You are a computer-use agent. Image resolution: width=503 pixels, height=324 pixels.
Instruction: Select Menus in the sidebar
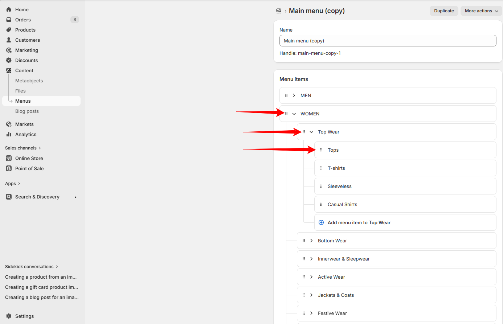(41, 101)
